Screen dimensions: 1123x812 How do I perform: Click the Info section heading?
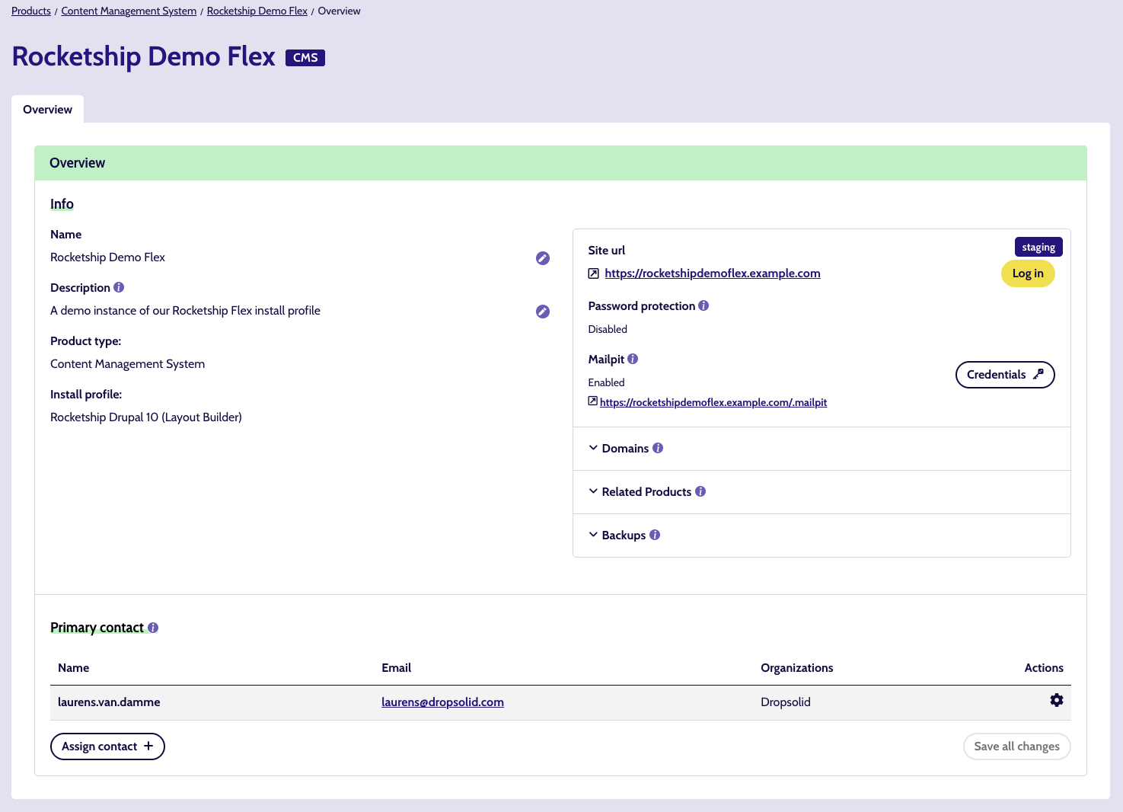(x=62, y=204)
